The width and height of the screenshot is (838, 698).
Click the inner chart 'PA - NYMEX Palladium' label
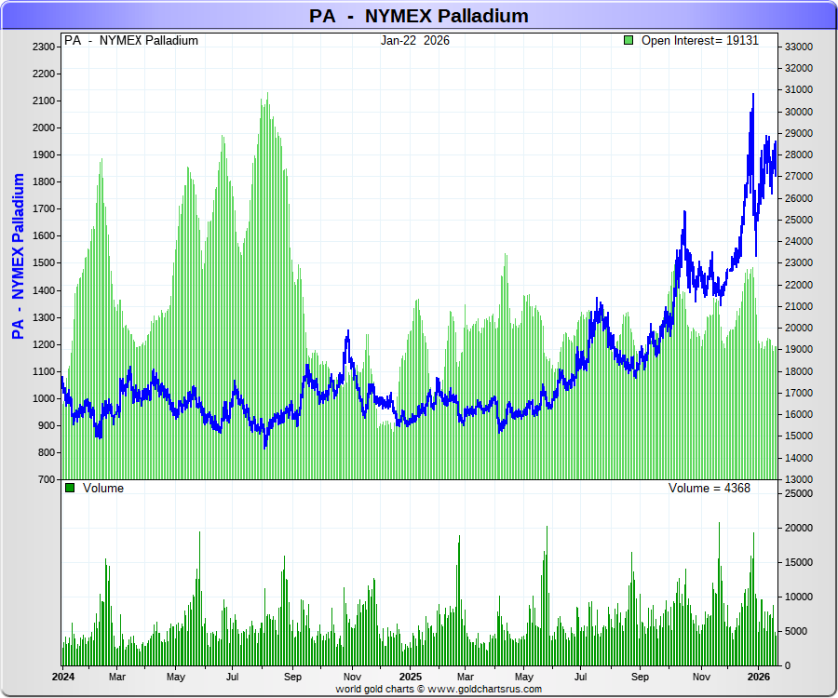[x=131, y=41]
